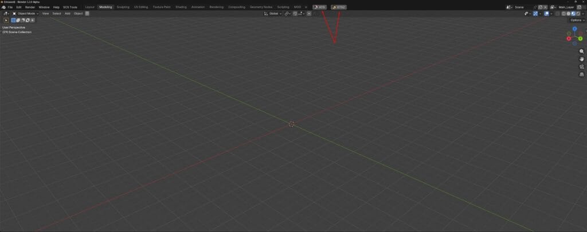Open the viewport Select menu
The height and width of the screenshot is (232, 587).
pyautogui.click(x=57, y=13)
